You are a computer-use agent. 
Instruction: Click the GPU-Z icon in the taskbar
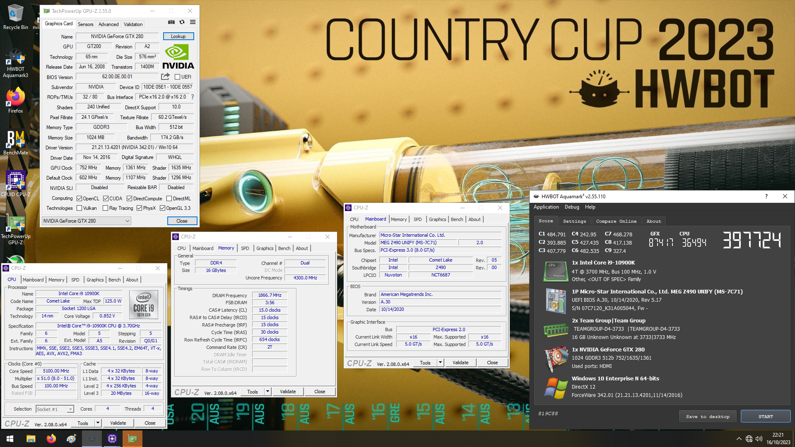tap(132, 439)
